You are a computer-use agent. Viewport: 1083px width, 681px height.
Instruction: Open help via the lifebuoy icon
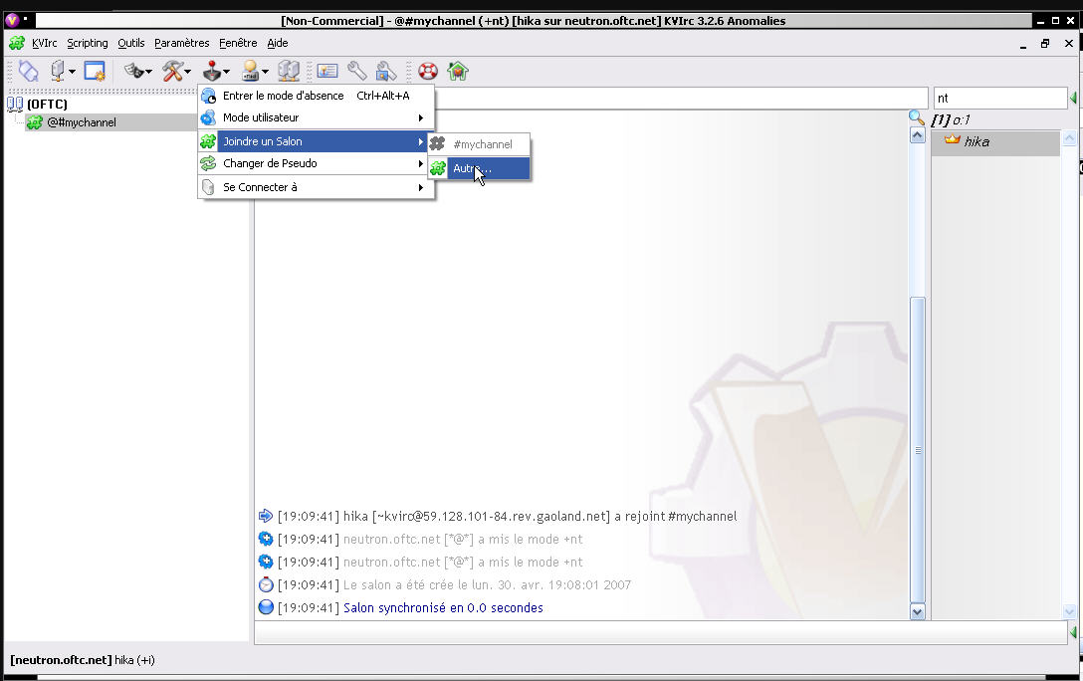(x=428, y=71)
